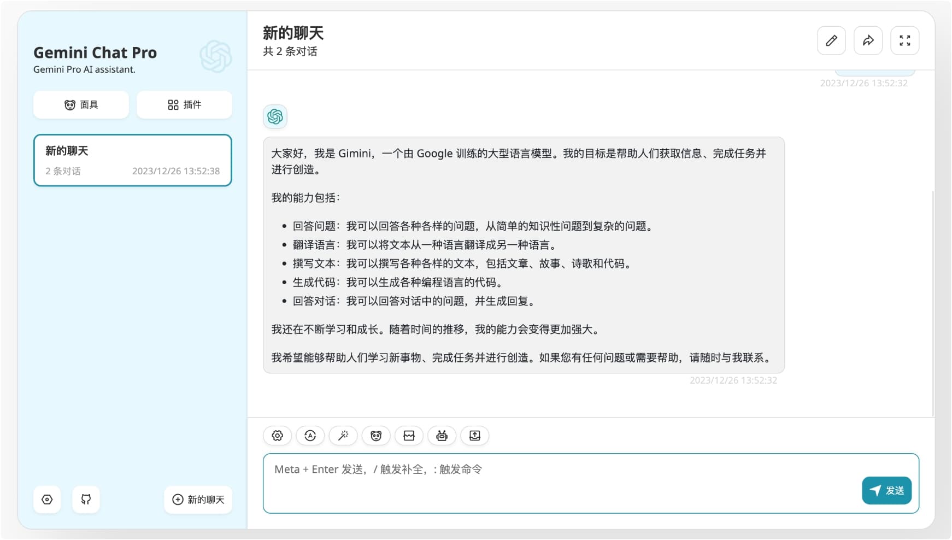Screen dimensions: 952x540
Task: Share the conversation with the arrow icon
Action: tap(868, 40)
